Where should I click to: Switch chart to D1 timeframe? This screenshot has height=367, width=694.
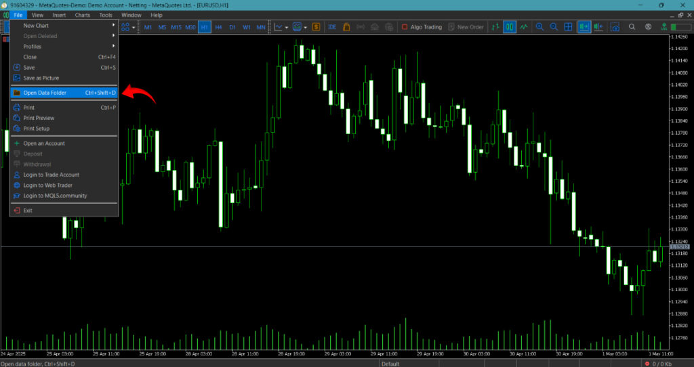pos(233,27)
